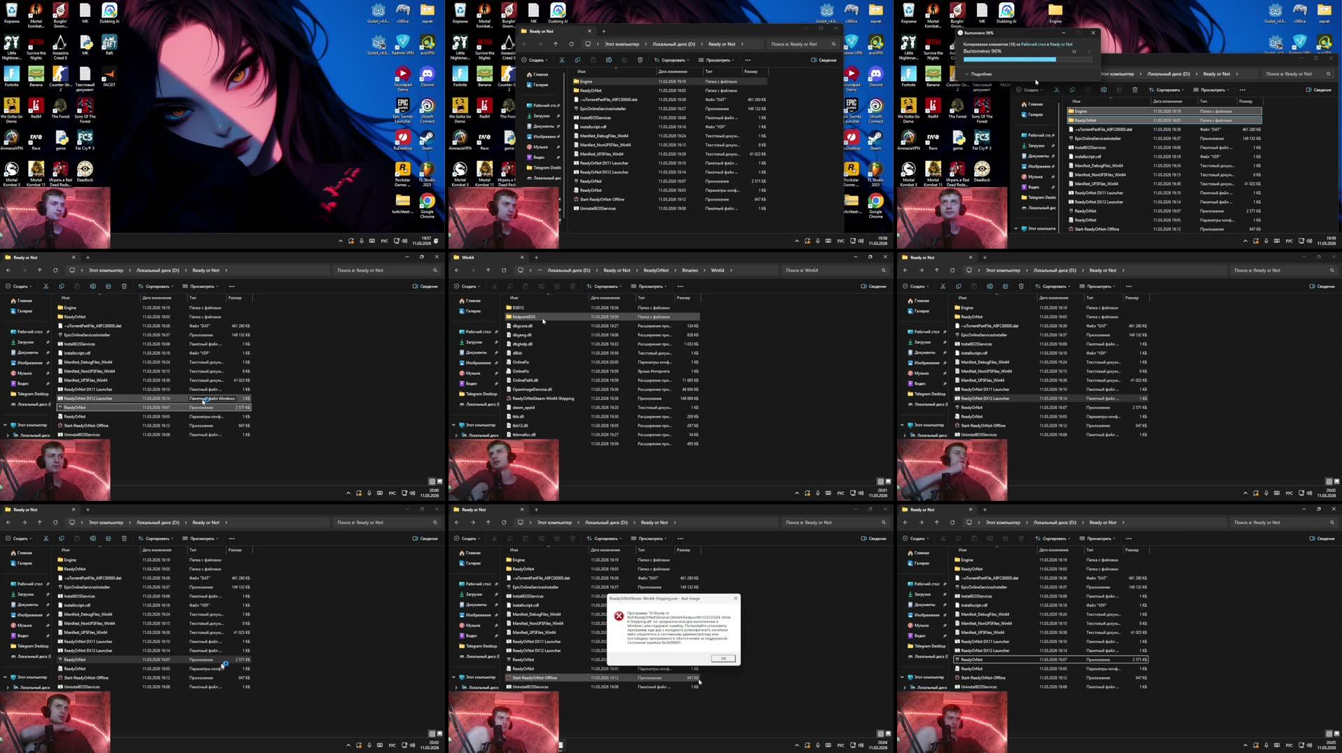
Task: Open a new Explorer tab with the plus button
Action: pos(604,31)
